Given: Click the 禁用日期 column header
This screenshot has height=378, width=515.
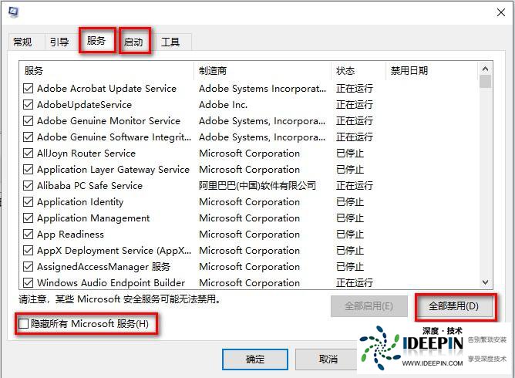Looking at the screenshot, I should (x=432, y=71).
